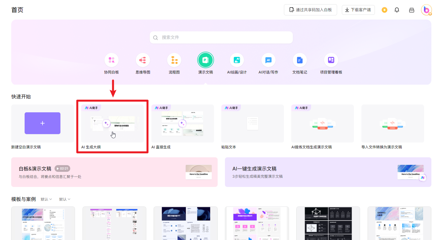Open the 预防诈骗训练PPT template thumbnail
Screen dimensions: 442x240
tap(185, 223)
